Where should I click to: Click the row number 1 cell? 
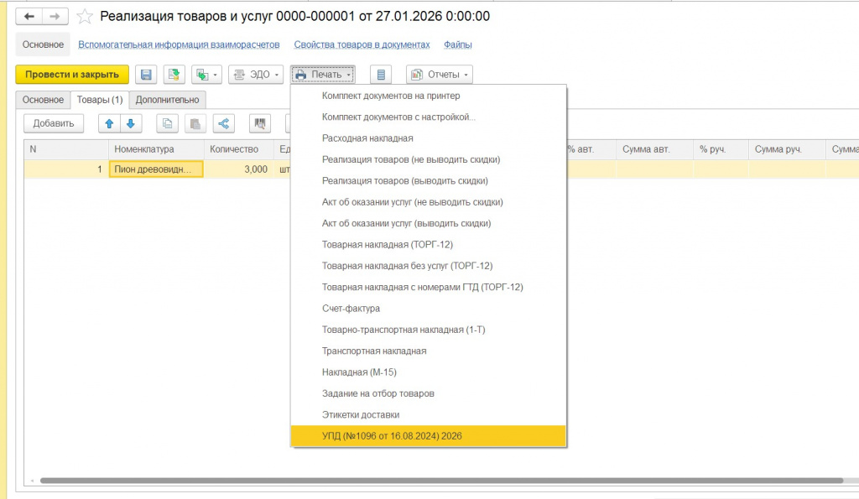(66, 169)
